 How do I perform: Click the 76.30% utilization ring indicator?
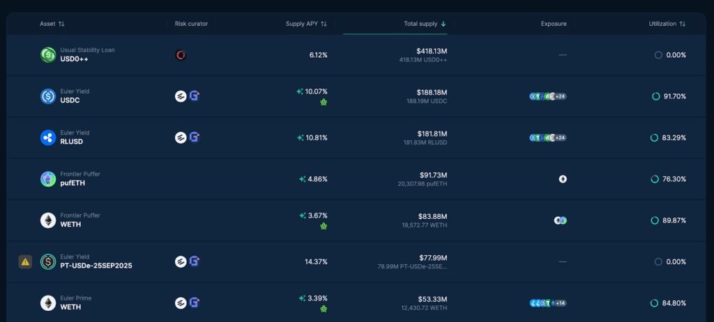point(654,179)
